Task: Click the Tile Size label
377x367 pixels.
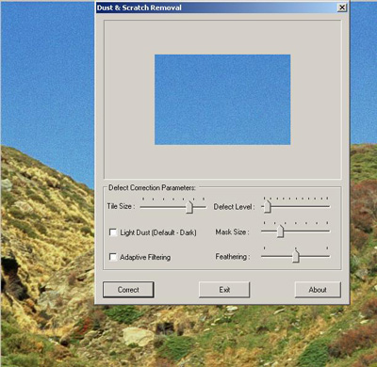Action: (x=121, y=206)
